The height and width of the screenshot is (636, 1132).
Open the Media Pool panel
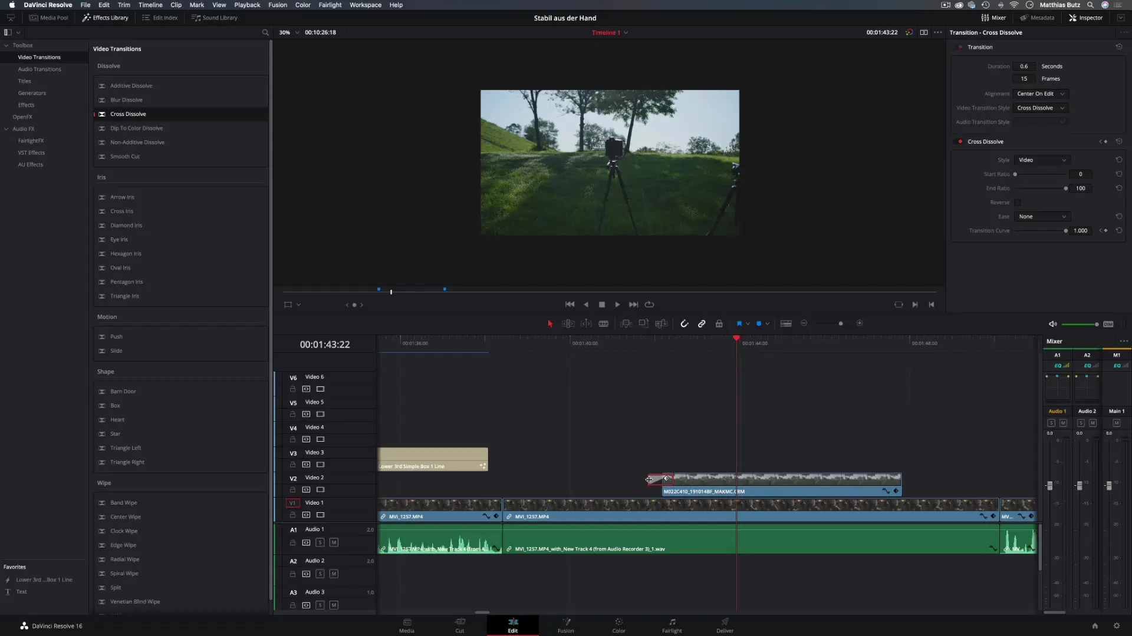[49, 18]
